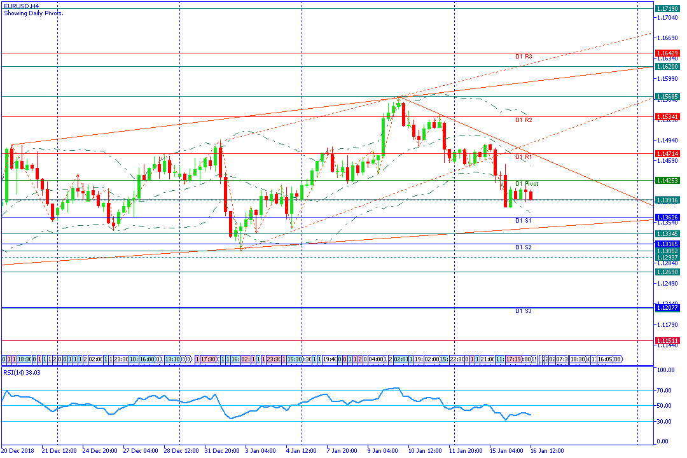687x458 pixels.
Task: Click the D1 S1 support label
Action: pos(524,221)
